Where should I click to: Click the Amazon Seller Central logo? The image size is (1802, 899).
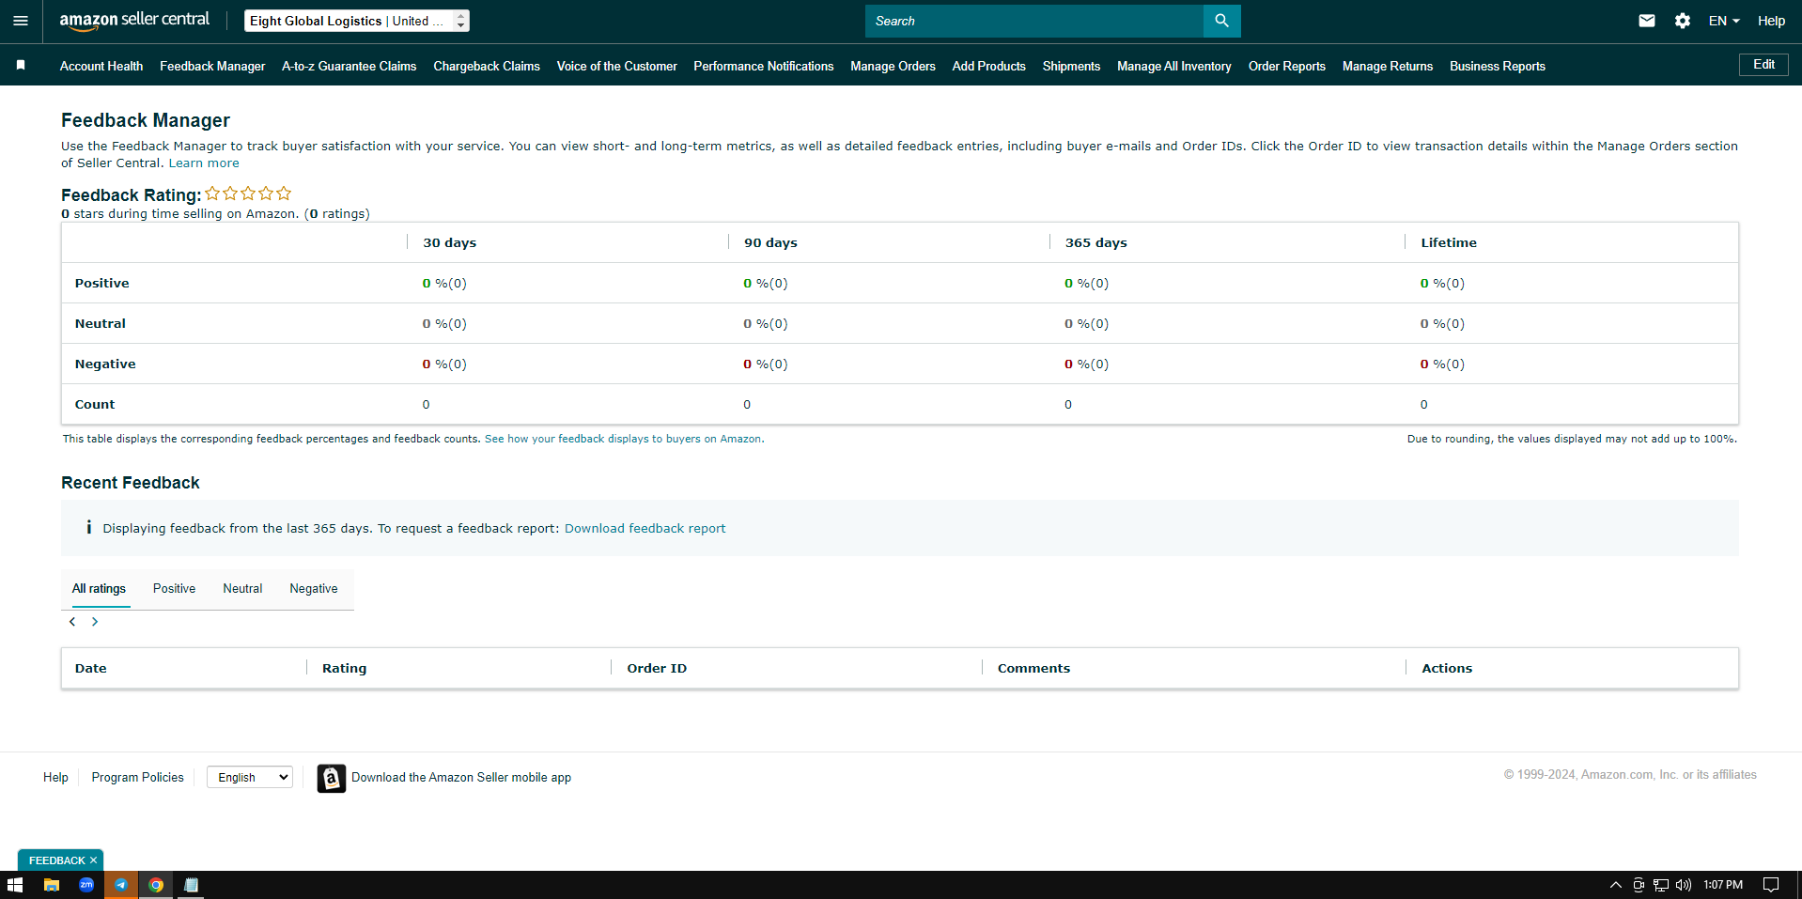(x=134, y=21)
